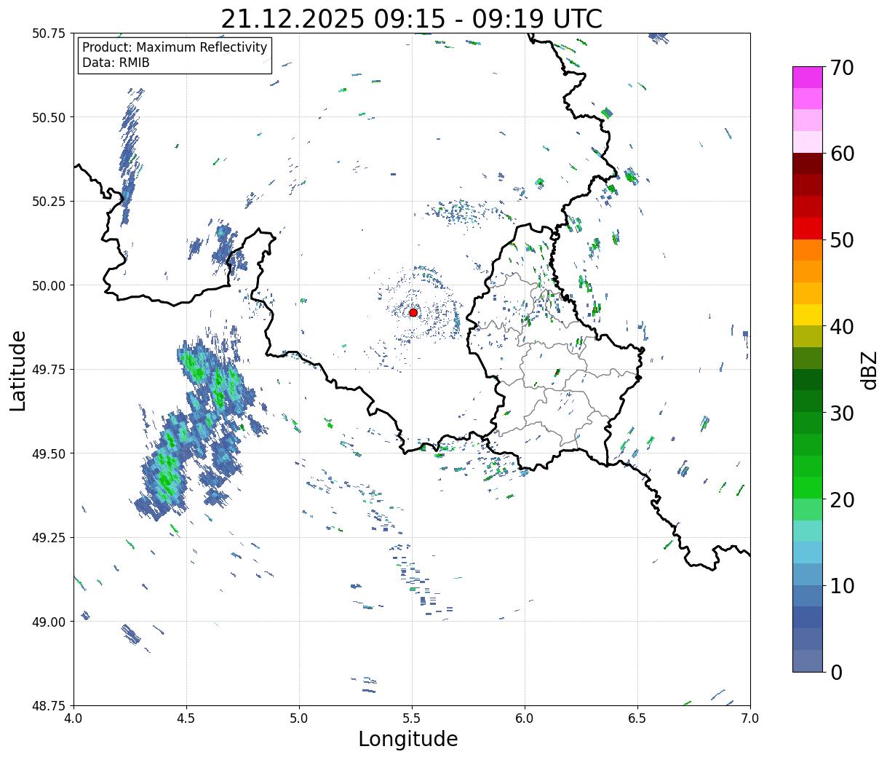Click the latitude tick label 50.25
This screenshot has height=757, width=887.
click(49, 202)
